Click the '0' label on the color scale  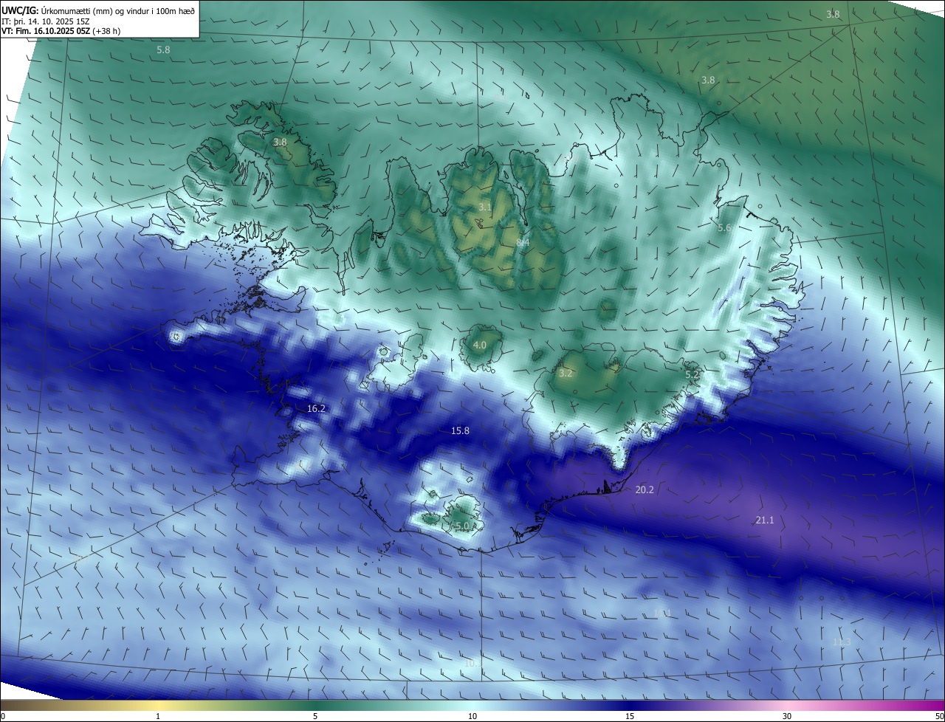[x=3, y=716]
